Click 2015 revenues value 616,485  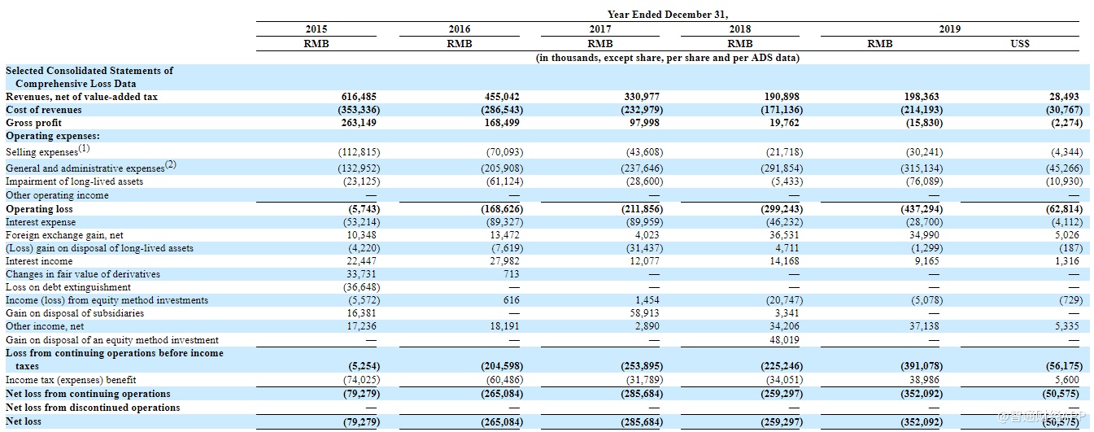tap(360, 97)
